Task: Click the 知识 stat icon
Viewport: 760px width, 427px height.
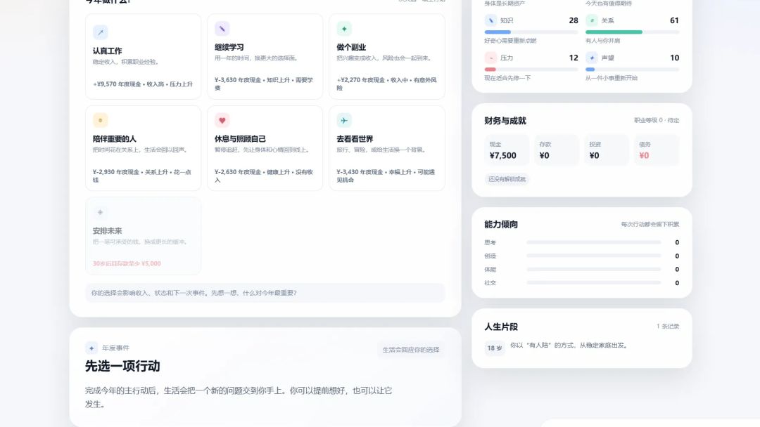Action: tap(490, 20)
